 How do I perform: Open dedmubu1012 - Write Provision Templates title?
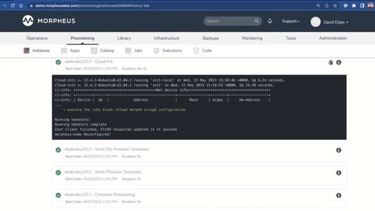(103, 172)
